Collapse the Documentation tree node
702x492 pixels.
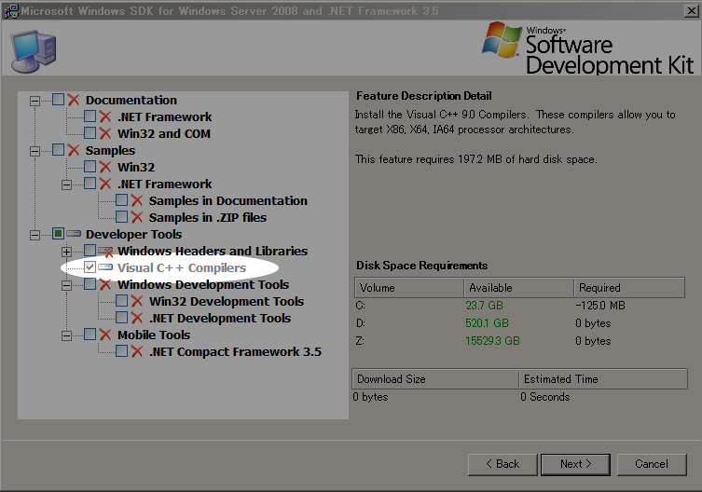point(34,101)
